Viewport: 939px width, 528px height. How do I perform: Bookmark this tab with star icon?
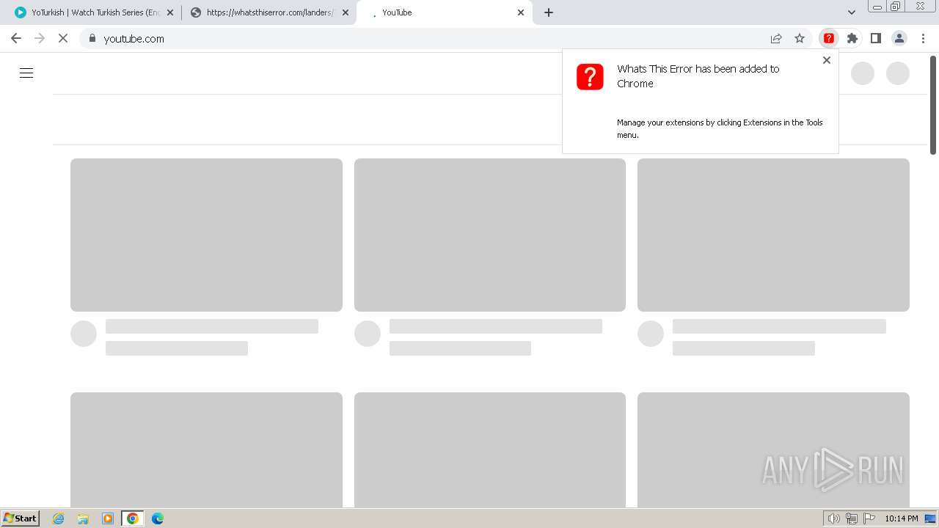point(800,38)
